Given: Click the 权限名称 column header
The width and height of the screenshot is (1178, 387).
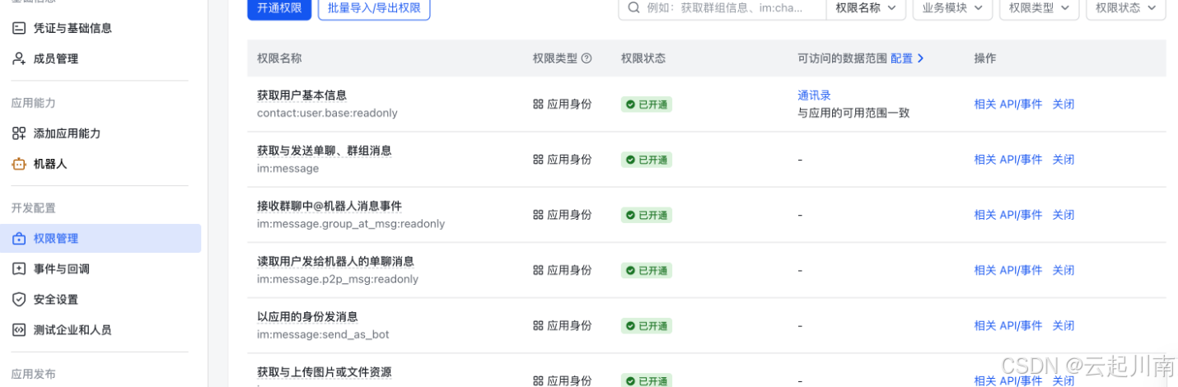Looking at the screenshot, I should (279, 58).
